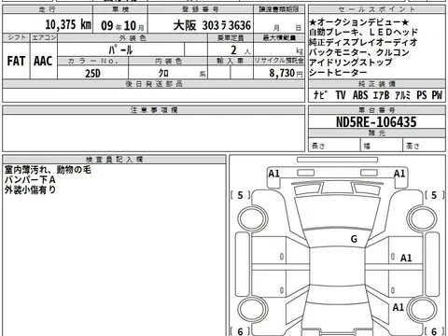Click the A1 mark at front-right bumper corner

(x=399, y=174)
